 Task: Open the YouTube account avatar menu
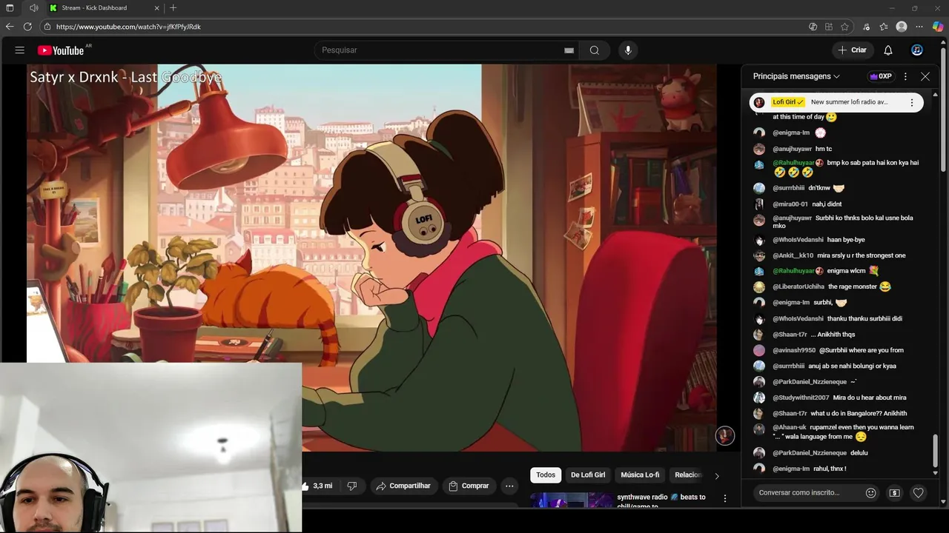[x=917, y=50]
